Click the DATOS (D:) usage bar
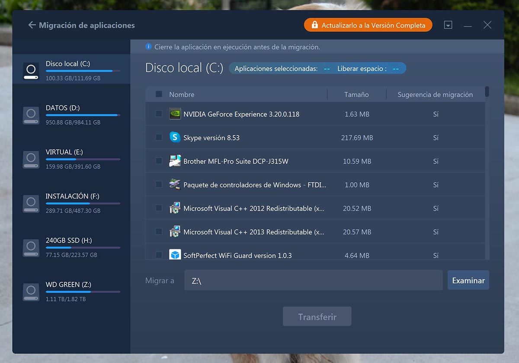This screenshot has height=363, width=519. (x=83, y=115)
